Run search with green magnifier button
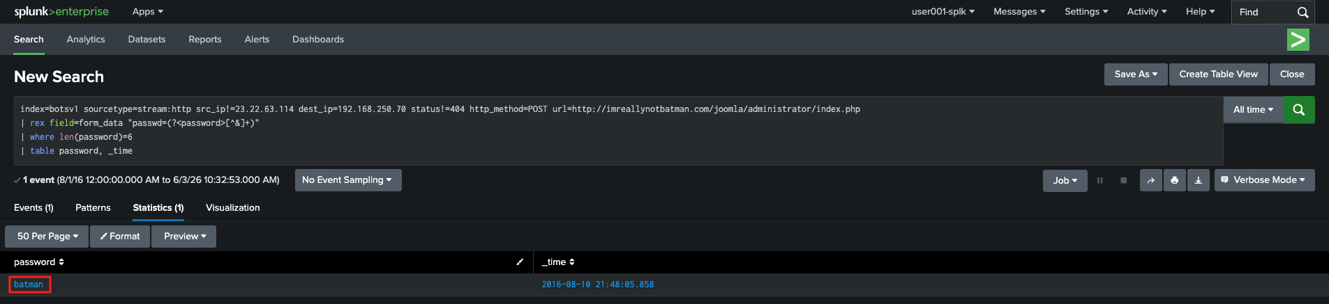The width and height of the screenshot is (1329, 304). pyautogui.click(x=1298, y=110)
